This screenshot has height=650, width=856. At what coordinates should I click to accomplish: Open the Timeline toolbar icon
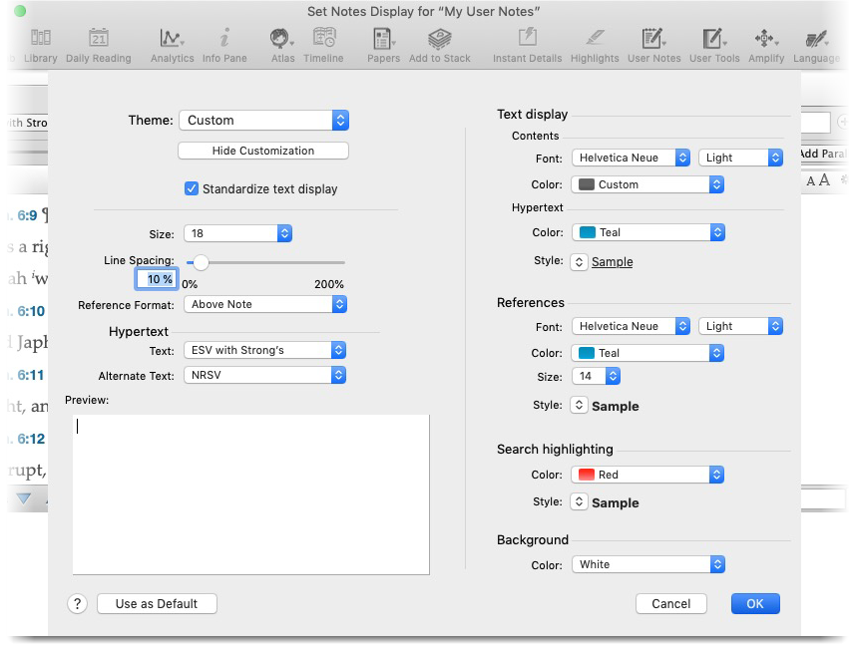pos(323,39)
